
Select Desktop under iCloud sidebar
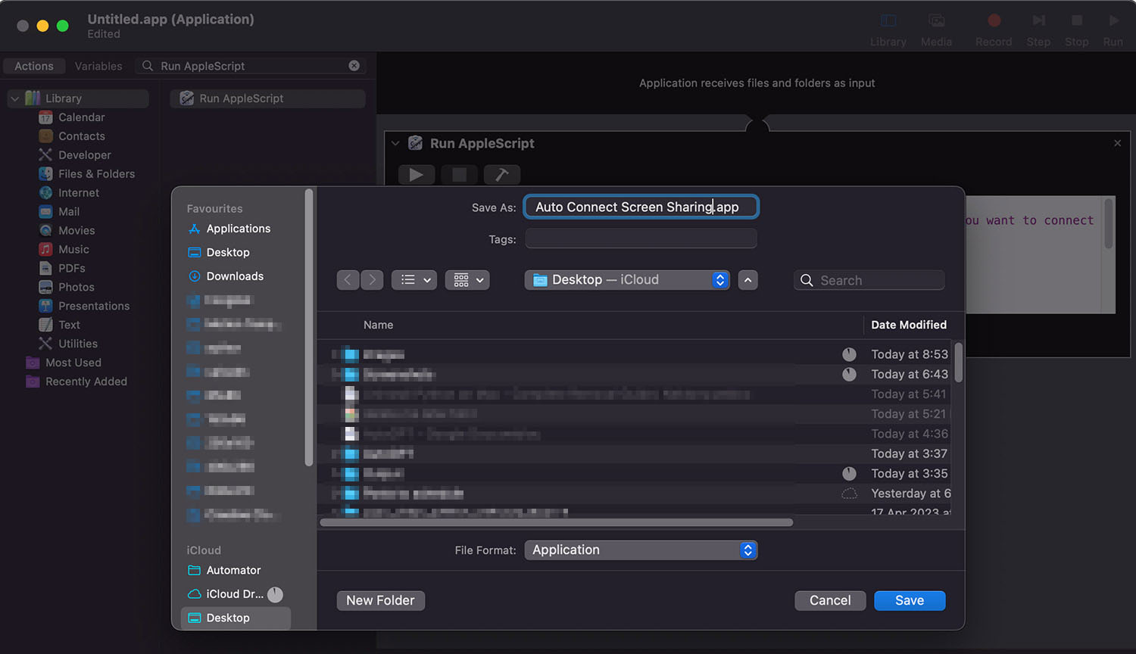(x=236, y=618)
